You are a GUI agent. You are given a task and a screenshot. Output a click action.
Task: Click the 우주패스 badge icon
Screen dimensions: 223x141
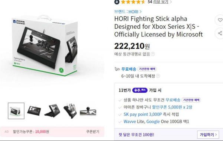click(x=140, y=90)
